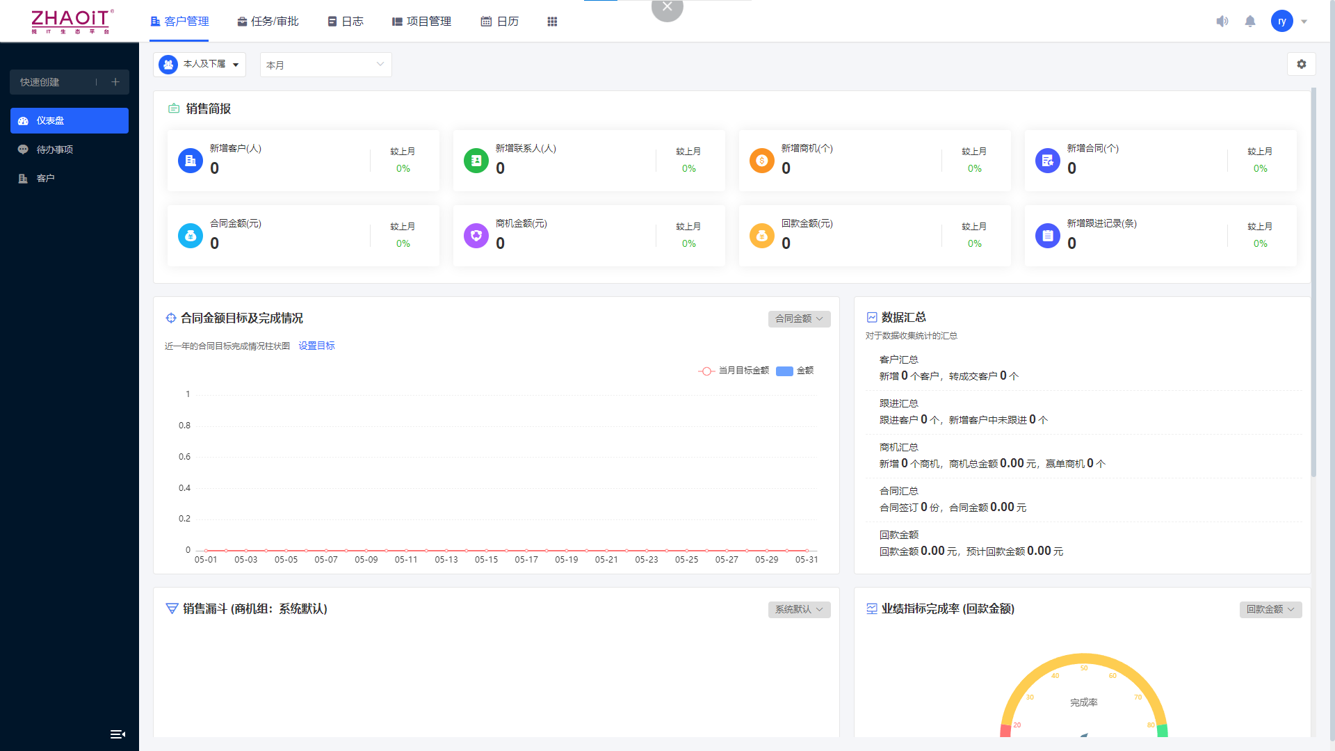
Task: Open 日历 top tab
Action: pyautogui.click(x=500, y=22)
